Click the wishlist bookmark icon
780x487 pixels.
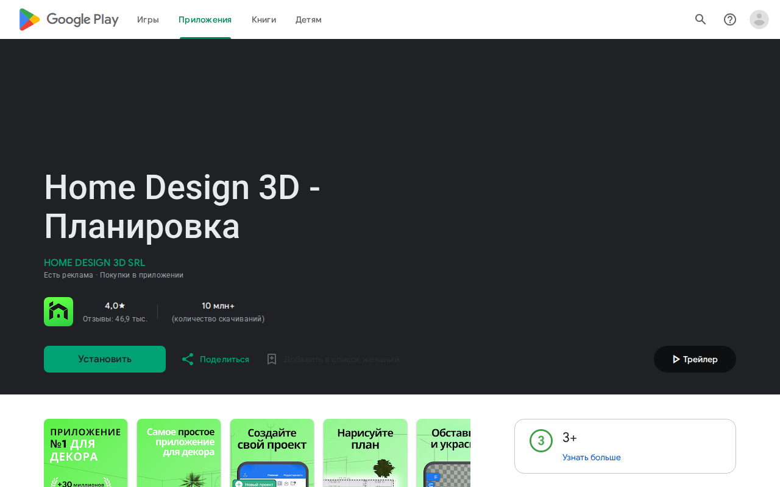tap(272, 359)
